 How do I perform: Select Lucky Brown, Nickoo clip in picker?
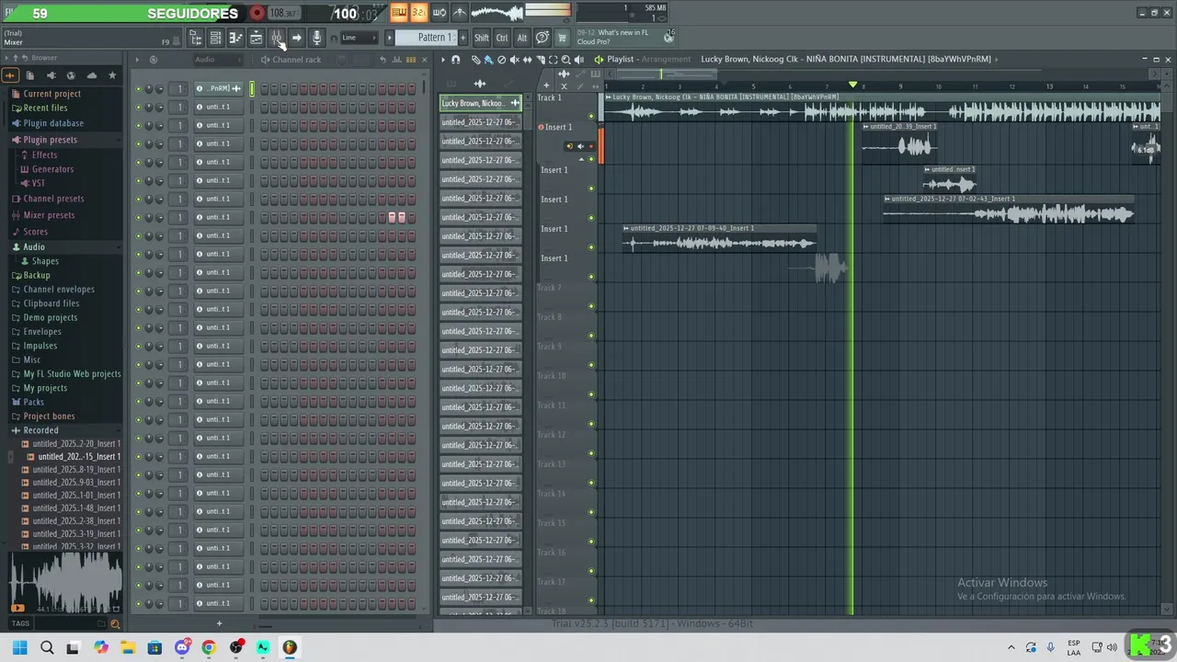(x=481, y=103)
